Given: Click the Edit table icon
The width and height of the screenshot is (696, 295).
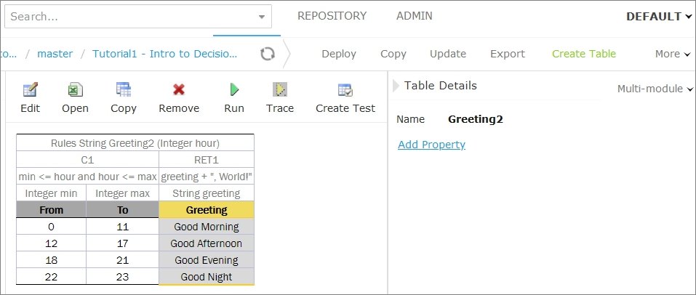Looking at the screenshot, I should tap(31, 90).
